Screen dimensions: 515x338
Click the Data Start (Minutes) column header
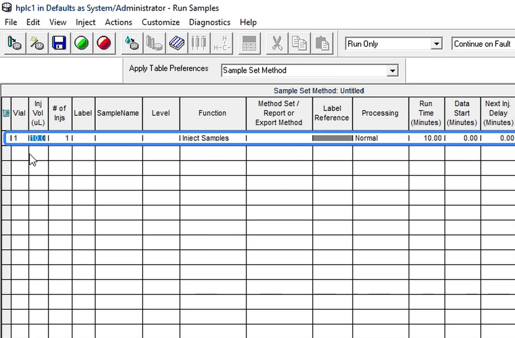tap(463, 113)
